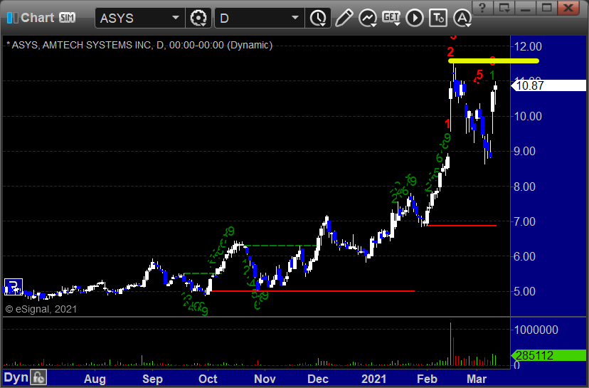Toggle the lock icon next to Dyn
589x388 pixels.
coord(38,377)
